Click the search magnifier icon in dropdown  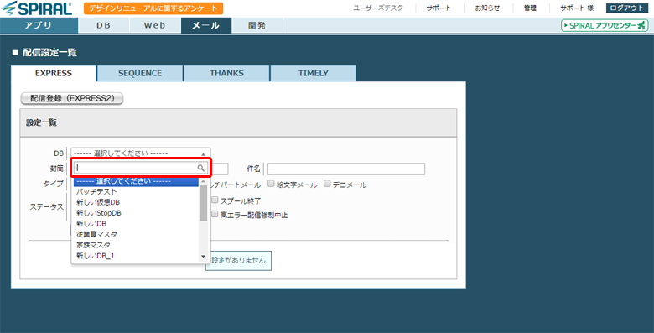pyautogui.click(x=201, y=168)
